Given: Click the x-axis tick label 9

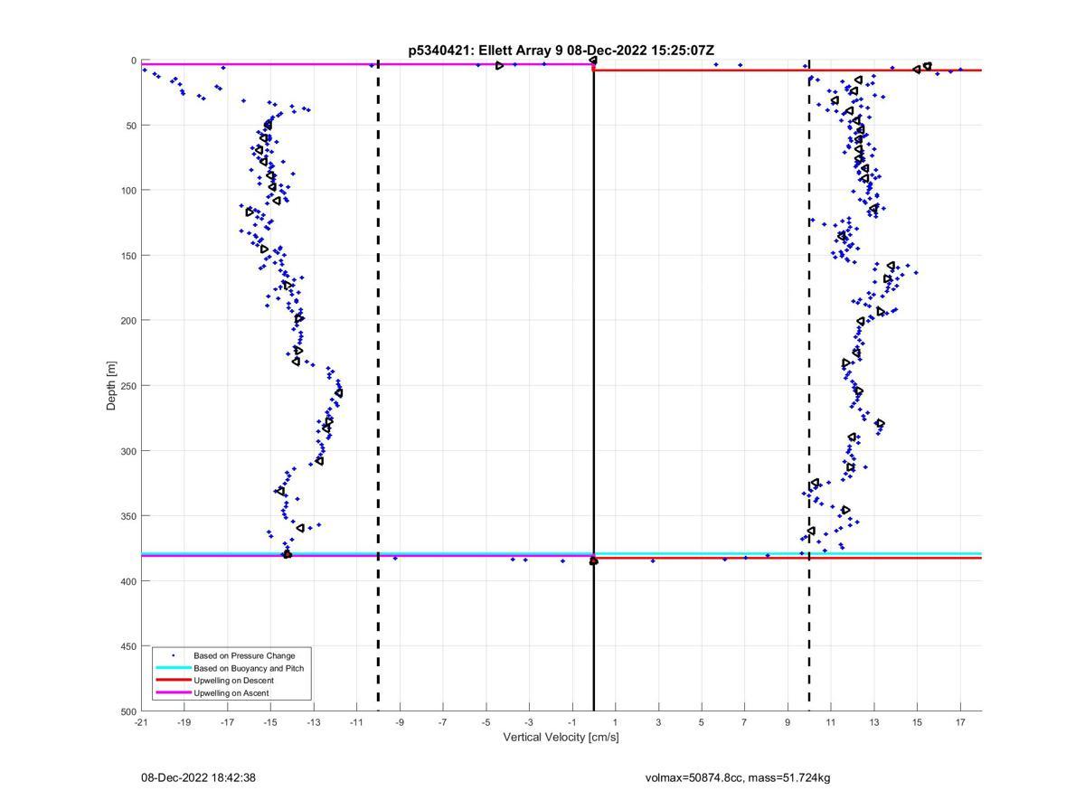Looking at the screenshot, I should pyautogui.click(x=788, y=722).
